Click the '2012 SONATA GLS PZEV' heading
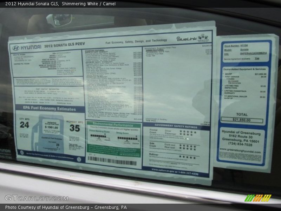The image size is (281, 211). click(x=65, y=45)
